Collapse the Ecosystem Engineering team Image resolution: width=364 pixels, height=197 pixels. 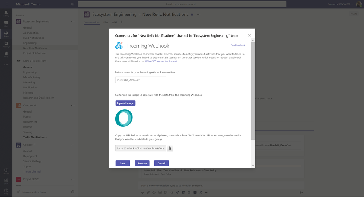[x=36, y=22]
